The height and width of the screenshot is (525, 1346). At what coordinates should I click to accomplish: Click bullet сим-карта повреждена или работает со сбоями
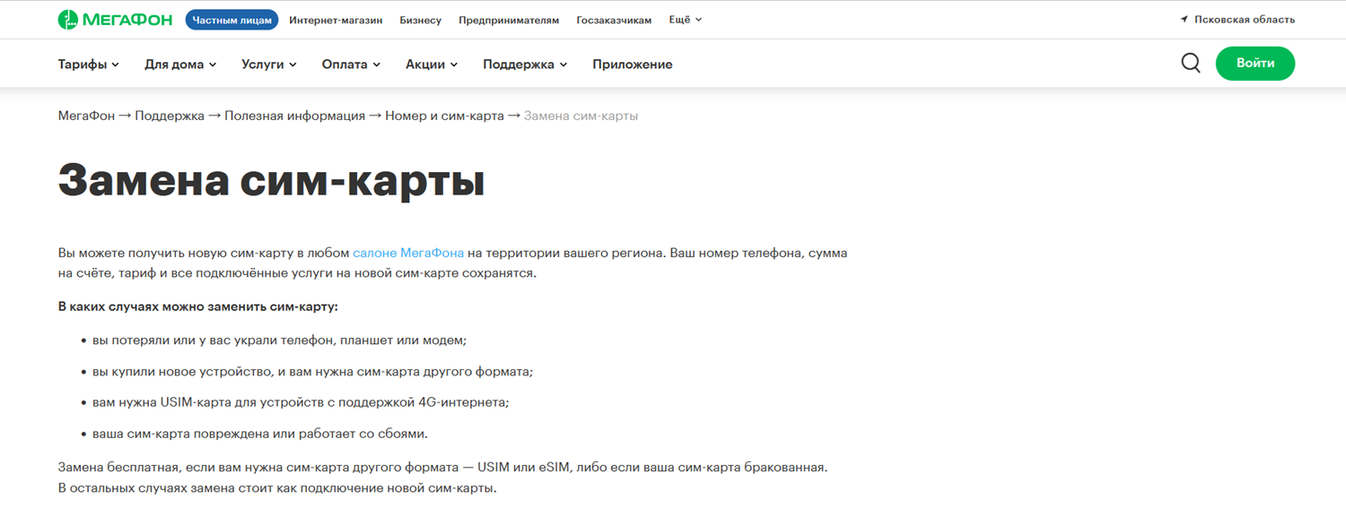[260, 435]
